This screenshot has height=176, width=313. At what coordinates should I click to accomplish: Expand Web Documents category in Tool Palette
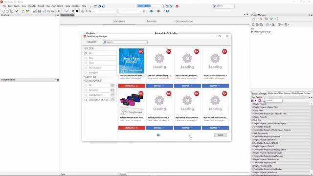point(252,133)
